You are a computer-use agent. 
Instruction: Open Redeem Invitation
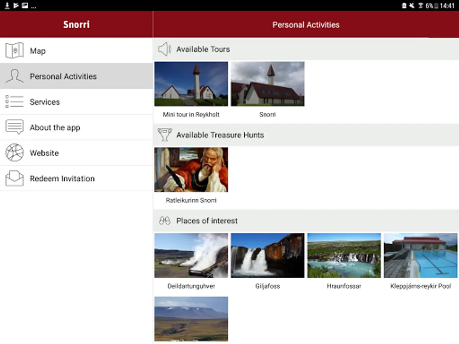76,178
